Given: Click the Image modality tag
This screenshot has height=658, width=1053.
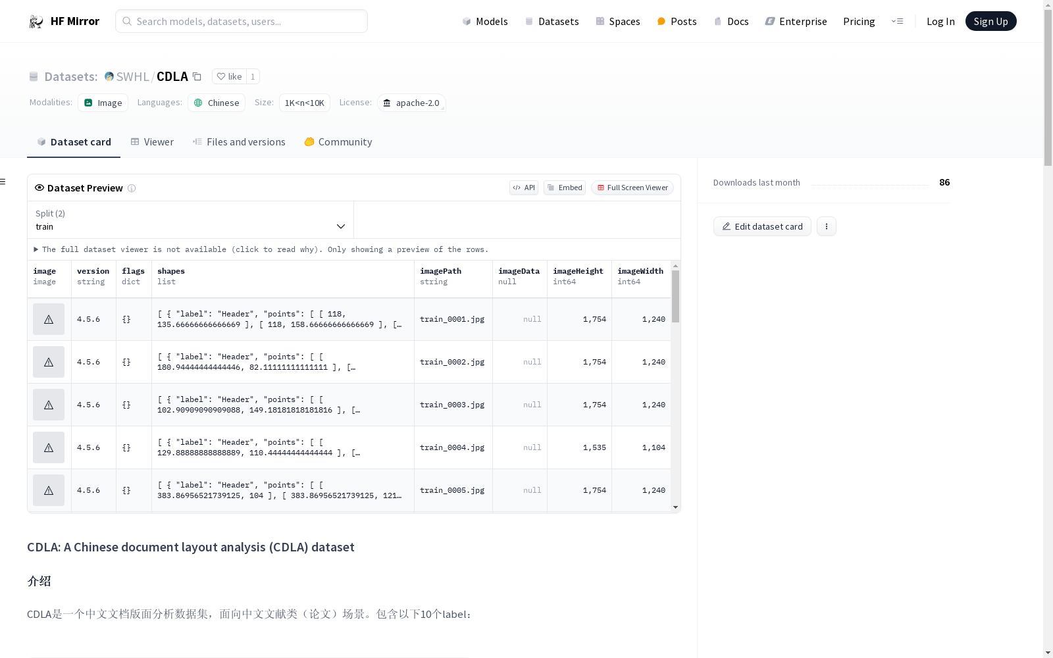Looking at the screenshot, I should coord(103,103).
